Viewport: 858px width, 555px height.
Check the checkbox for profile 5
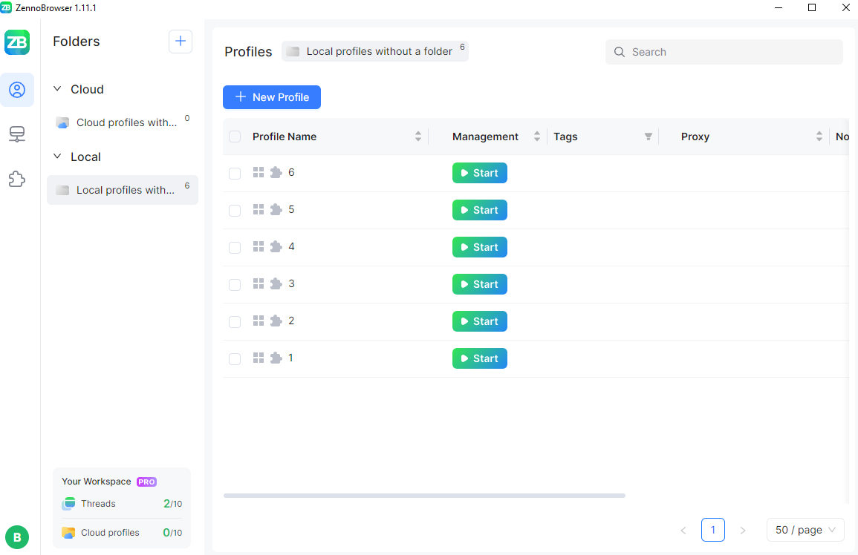(x=235, y=211)
